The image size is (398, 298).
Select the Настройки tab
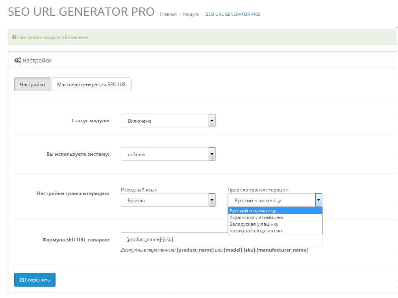click(32, 84)
